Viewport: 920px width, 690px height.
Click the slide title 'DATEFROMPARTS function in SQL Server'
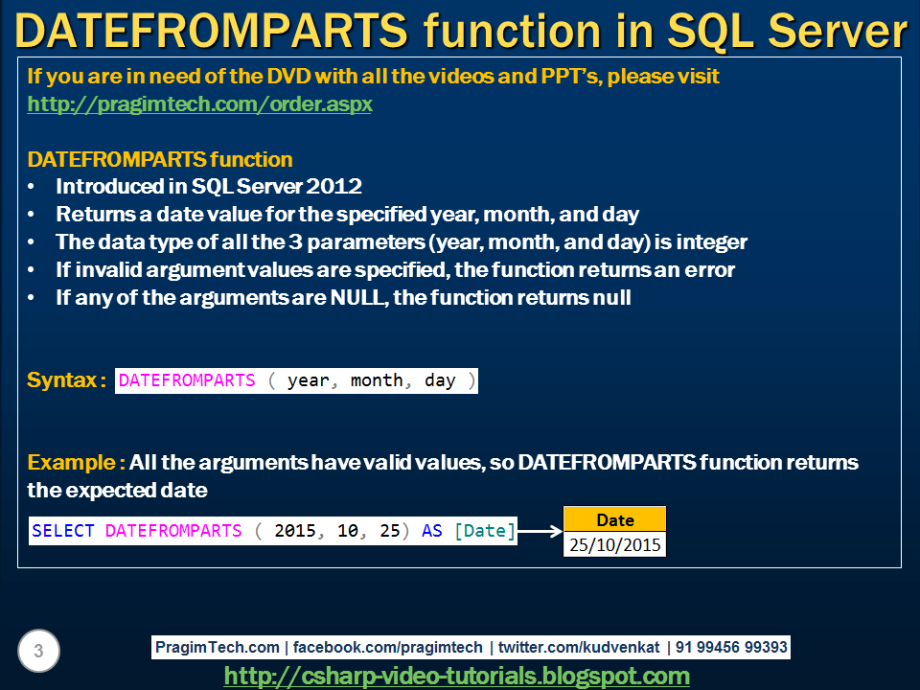461,30
